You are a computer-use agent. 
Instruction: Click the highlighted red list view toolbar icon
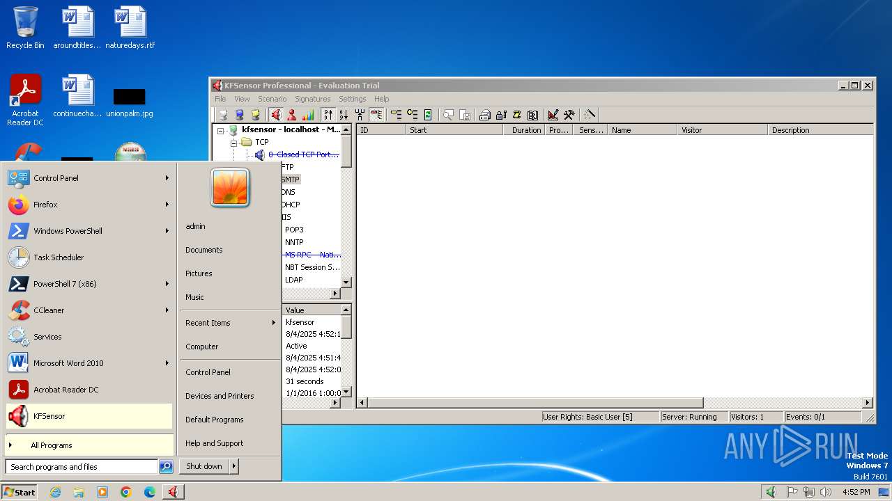point(376,115)
